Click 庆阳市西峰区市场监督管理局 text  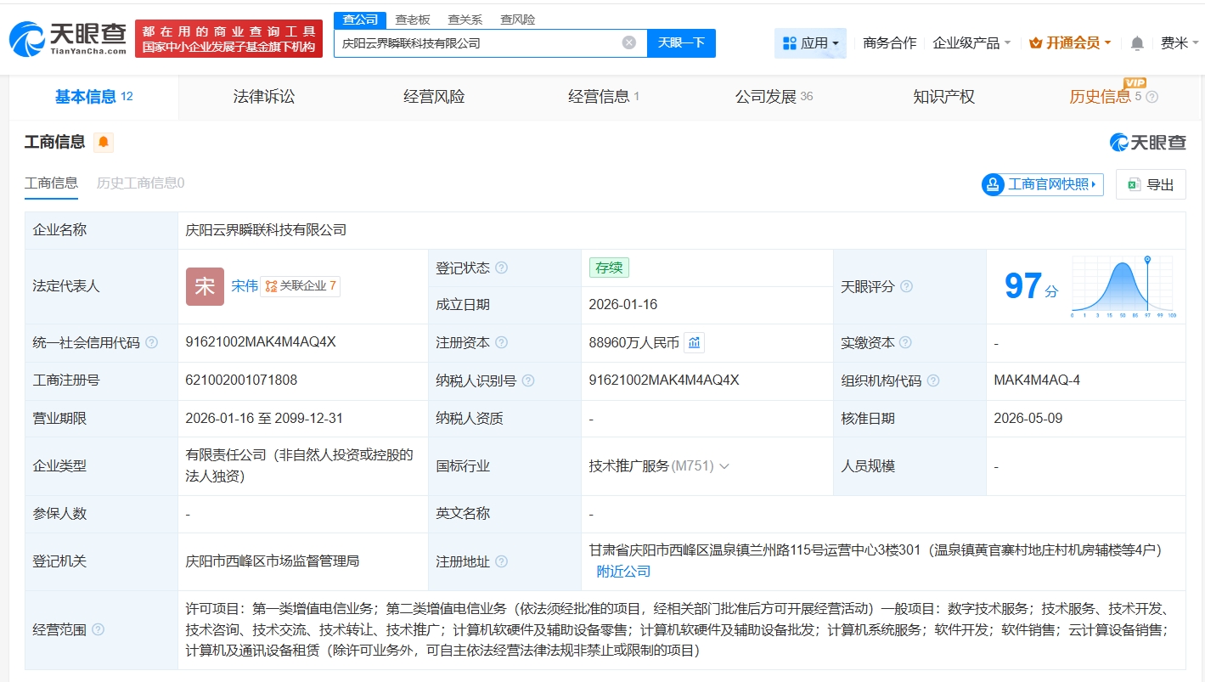(x=273, y=561)
